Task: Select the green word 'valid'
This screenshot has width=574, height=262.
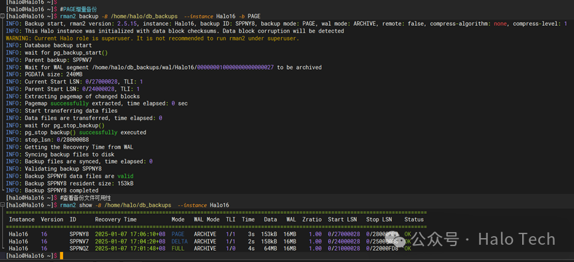Action: click(126, 176)
